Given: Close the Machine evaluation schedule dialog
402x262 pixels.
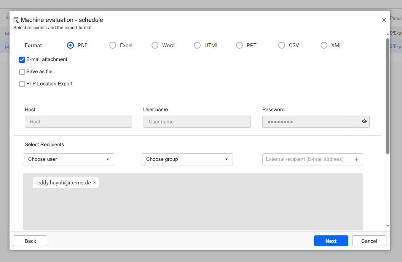Looking at the screenshot, I should coord(384,20).
